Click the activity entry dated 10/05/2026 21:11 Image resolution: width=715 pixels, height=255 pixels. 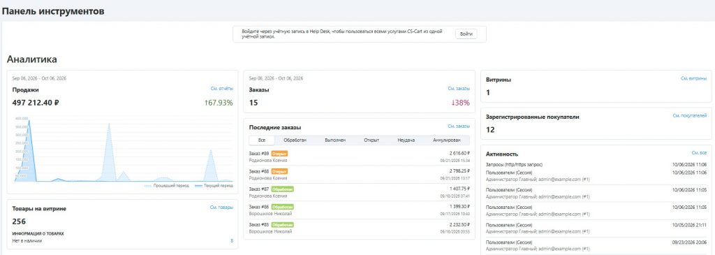(596, 228)
